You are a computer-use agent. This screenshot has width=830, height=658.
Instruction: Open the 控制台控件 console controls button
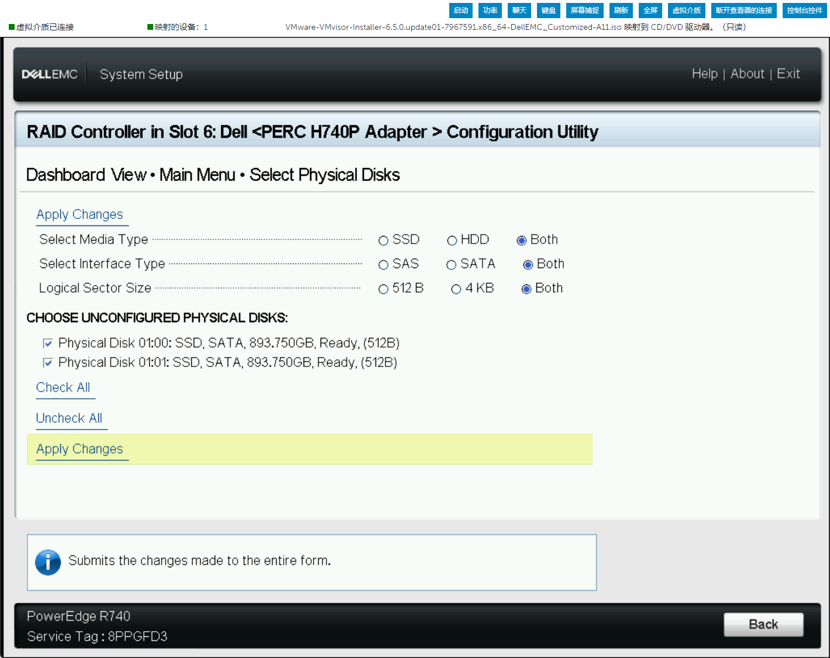[x=804, y=11]
